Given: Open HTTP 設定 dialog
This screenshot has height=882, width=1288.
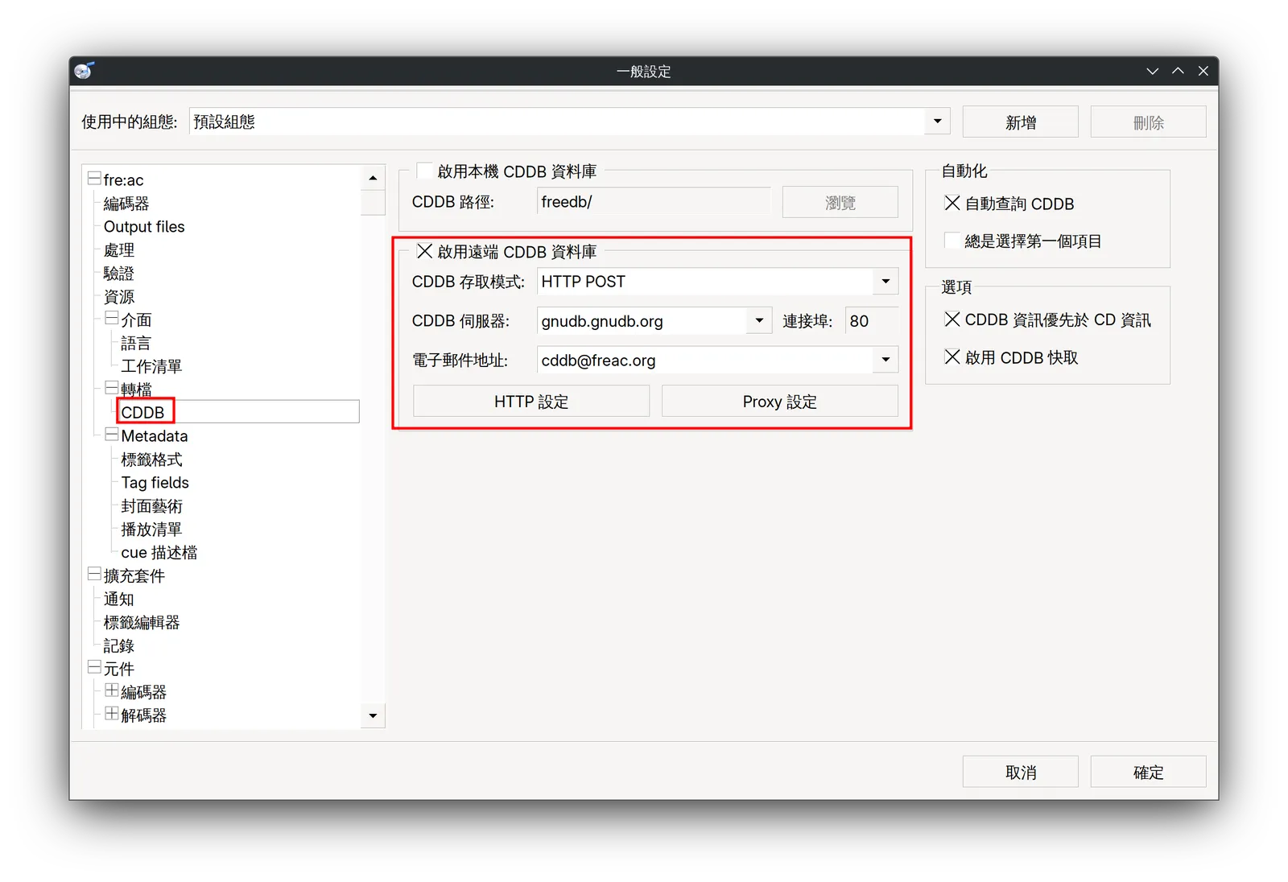Looking at the screenshot, I should click(531, 402).
